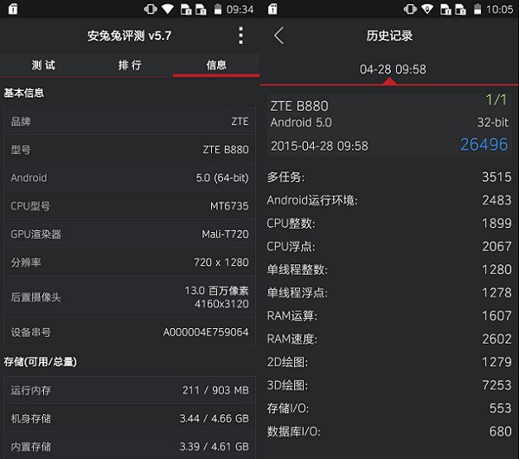The height and width of the screenshot is (459, 519).
Task: Tap the CPU型号 MT6735 row
Action: pos(130,206)
